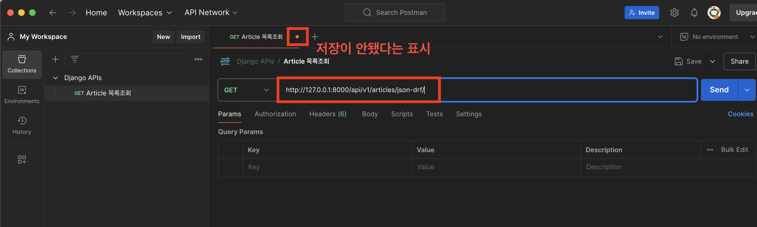Switch to the Scripts tab
This screenshot has height=227, width=757.
pos(402,114)
